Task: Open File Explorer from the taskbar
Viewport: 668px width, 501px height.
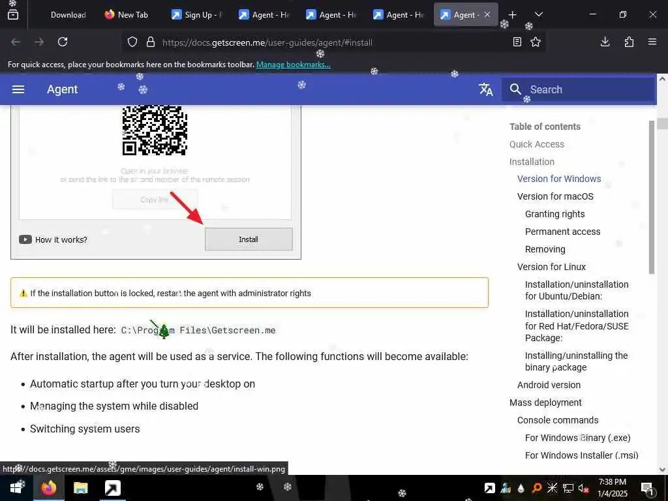Action: (x=80, y=488)
